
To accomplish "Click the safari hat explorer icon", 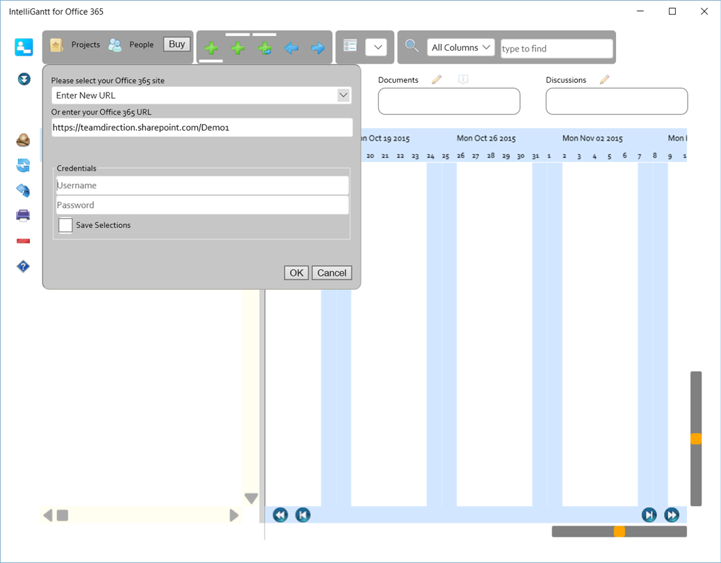I will (x=23, y=140).
